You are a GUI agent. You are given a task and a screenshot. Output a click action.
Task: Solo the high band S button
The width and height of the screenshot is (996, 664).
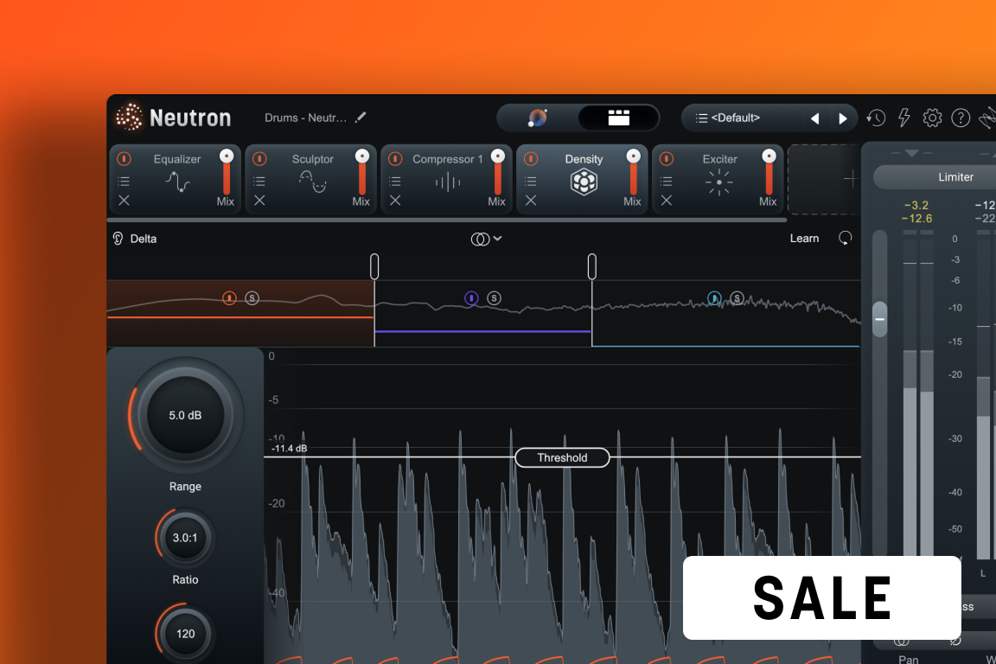pyautogui.click(x=737, y=298)
